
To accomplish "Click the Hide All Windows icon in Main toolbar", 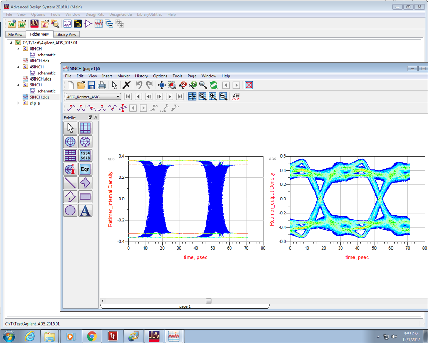I will tap(109, 24).
